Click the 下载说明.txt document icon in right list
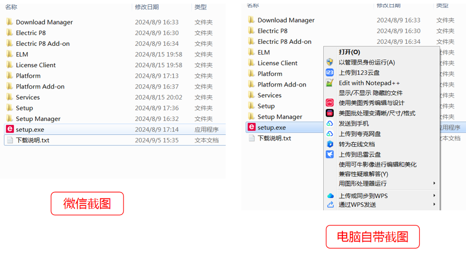 (252, 138)
